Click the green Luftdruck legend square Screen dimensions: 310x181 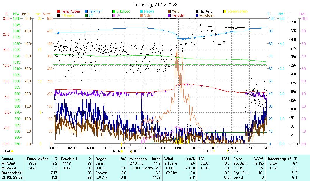(x=114, y=11)
